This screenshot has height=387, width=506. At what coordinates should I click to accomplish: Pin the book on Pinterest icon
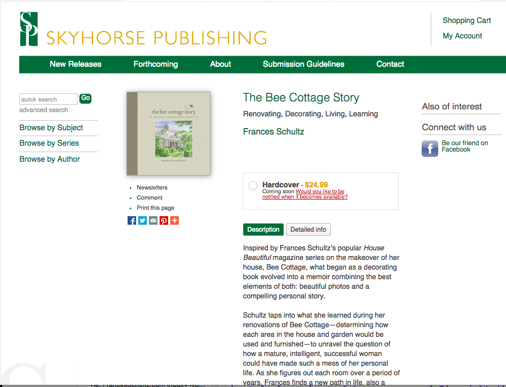pos(164,220)
